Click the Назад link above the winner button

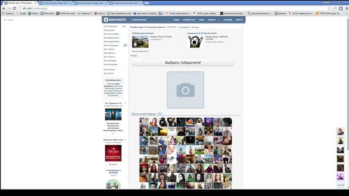(x=134, y=56)
